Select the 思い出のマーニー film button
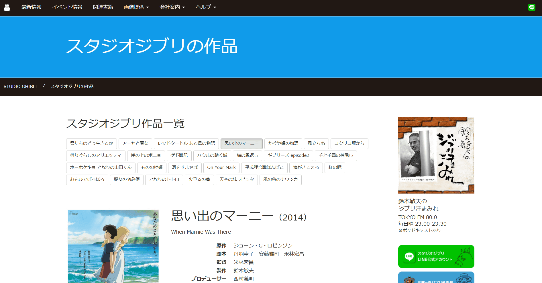The height and width of the screenshot is (283, 542). click(241, 144)
